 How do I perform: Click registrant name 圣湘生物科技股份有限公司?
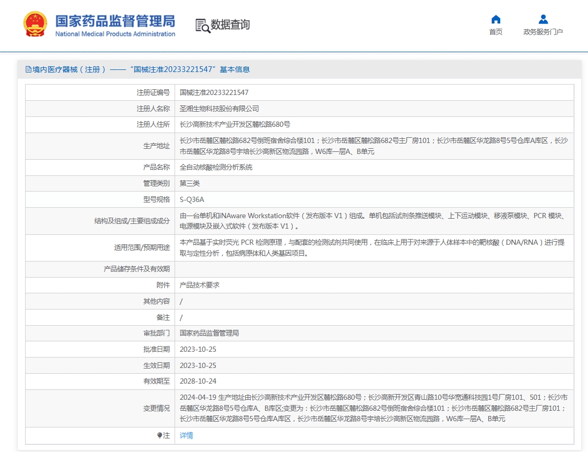[220, 109]
